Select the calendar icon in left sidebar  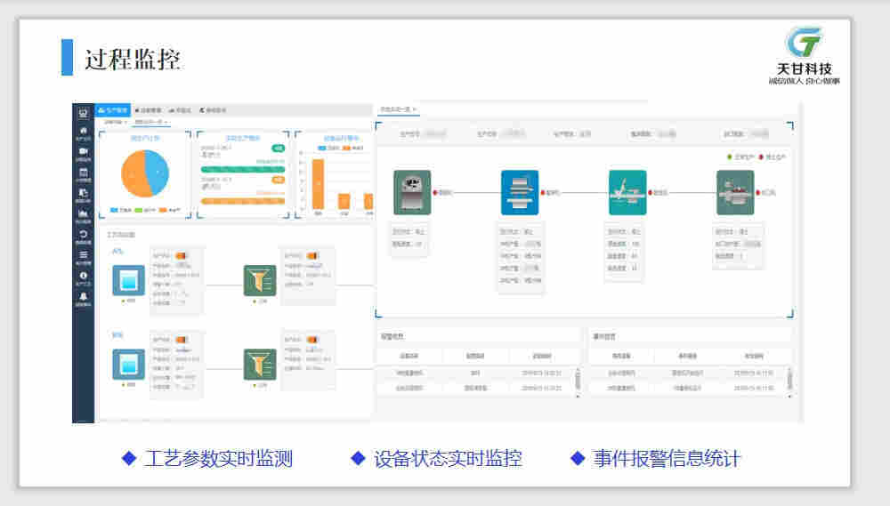tap(83, 173)
